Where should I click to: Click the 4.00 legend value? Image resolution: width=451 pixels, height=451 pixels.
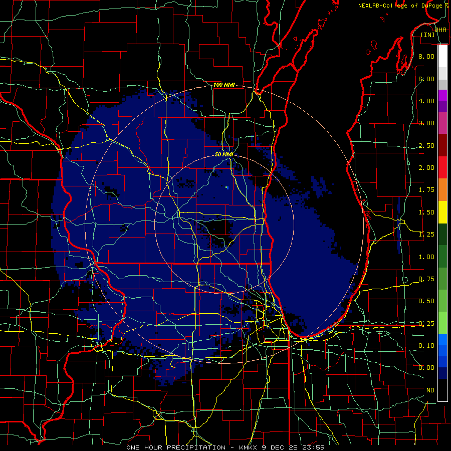[x=426, y=101]
